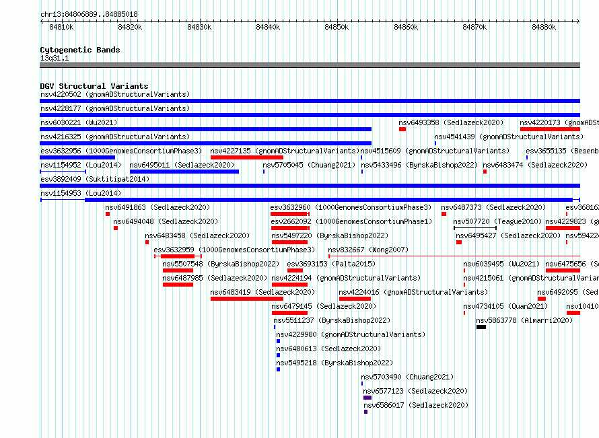Open variant nsv4224016 label
The height and width of the screenshot is (438, 599).
click(413, 292)
